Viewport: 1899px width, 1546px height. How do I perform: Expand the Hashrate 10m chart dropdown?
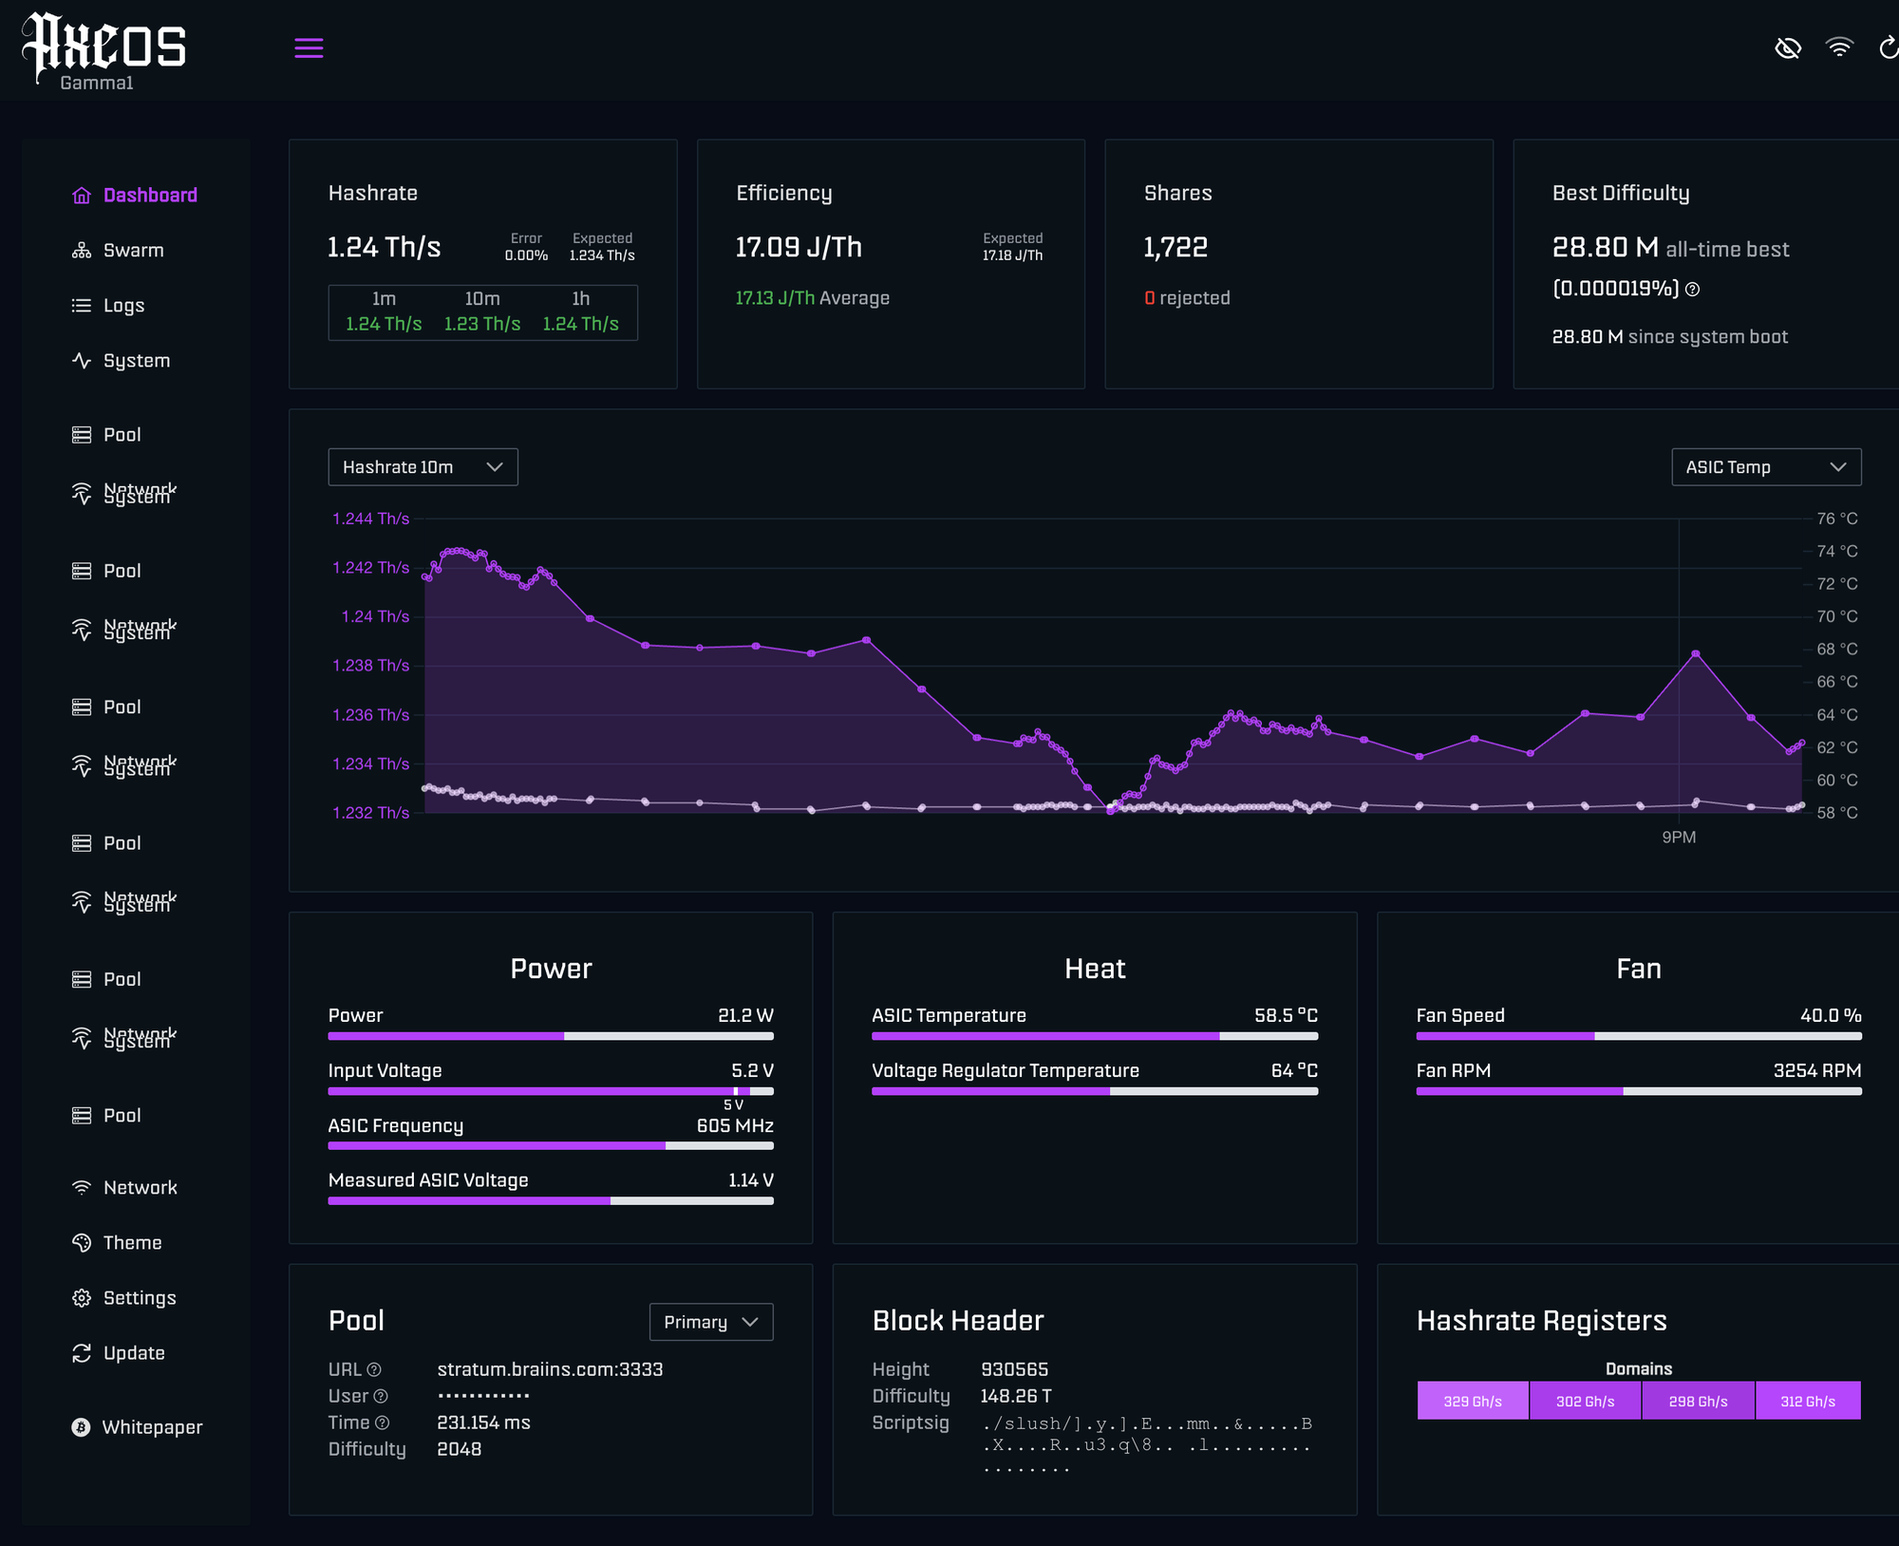(423, 467)
